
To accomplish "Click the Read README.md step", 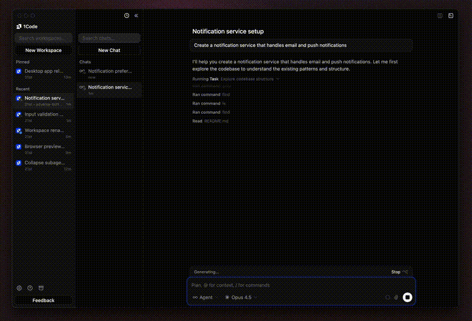I will 211,121.
